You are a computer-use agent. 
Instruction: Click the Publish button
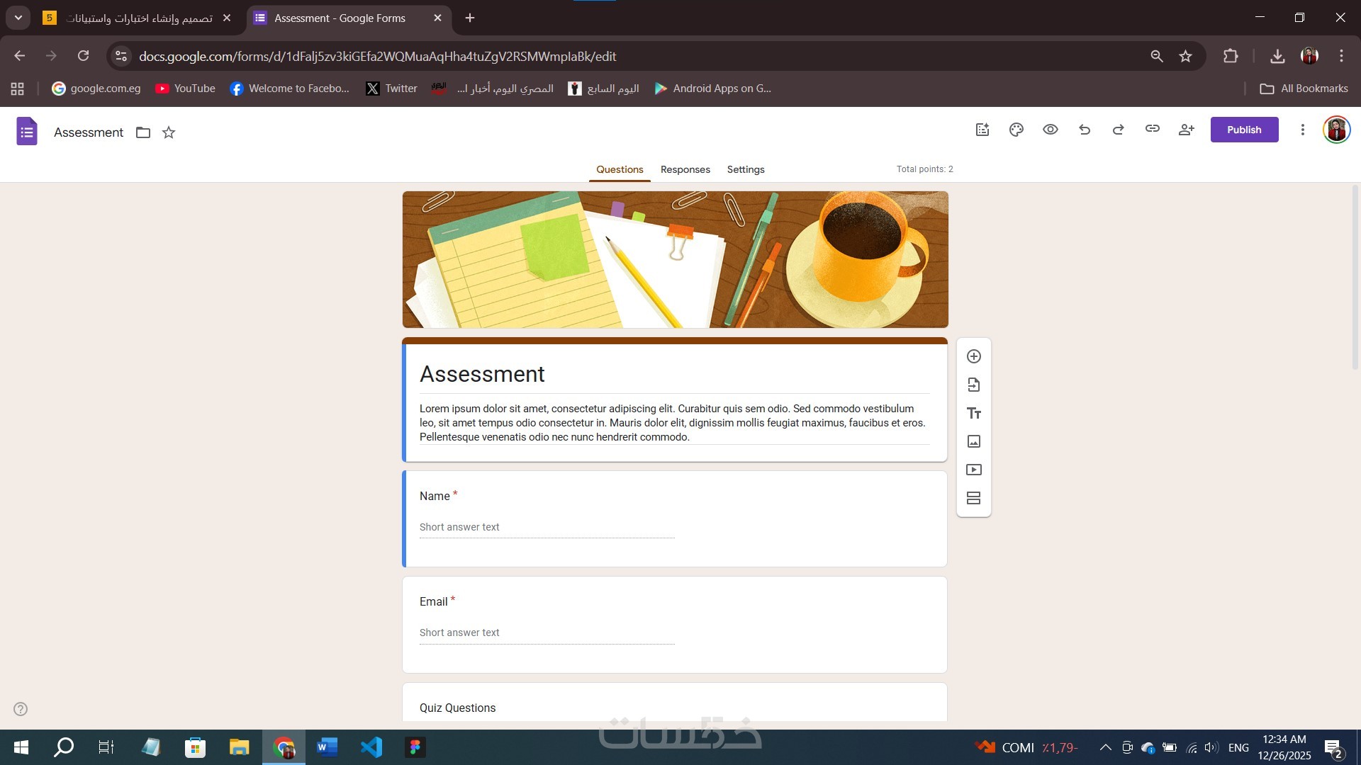point(1244,130)
